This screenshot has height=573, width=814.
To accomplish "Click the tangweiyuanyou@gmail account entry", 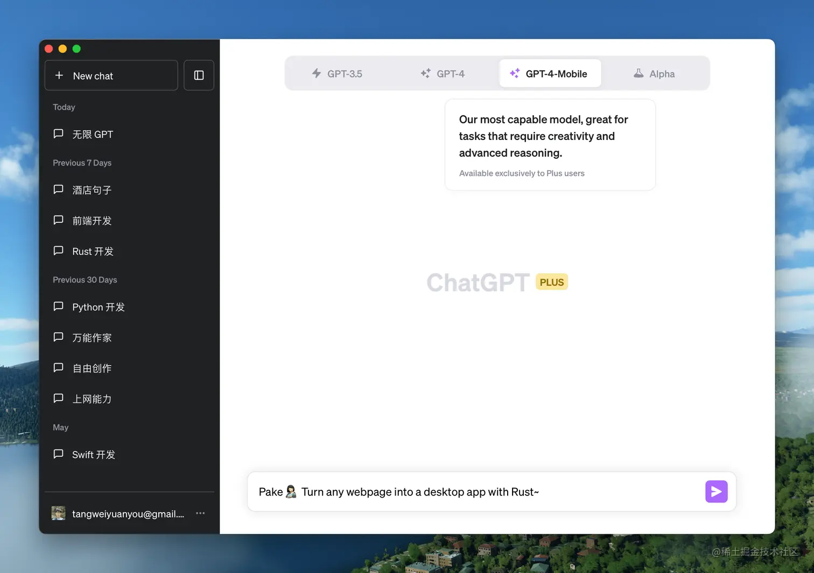I will point(128,513).
